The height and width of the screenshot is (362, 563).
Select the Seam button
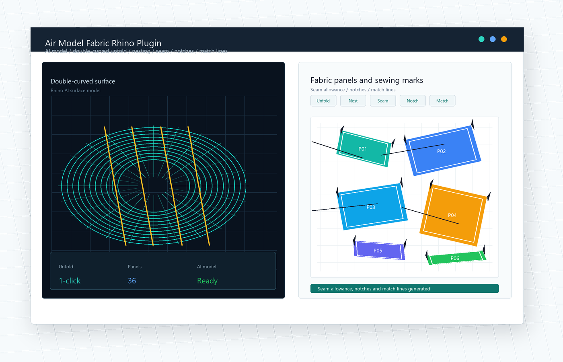coord(383,101)
